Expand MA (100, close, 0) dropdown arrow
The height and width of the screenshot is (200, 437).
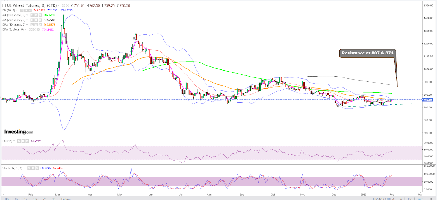point(27,15)
